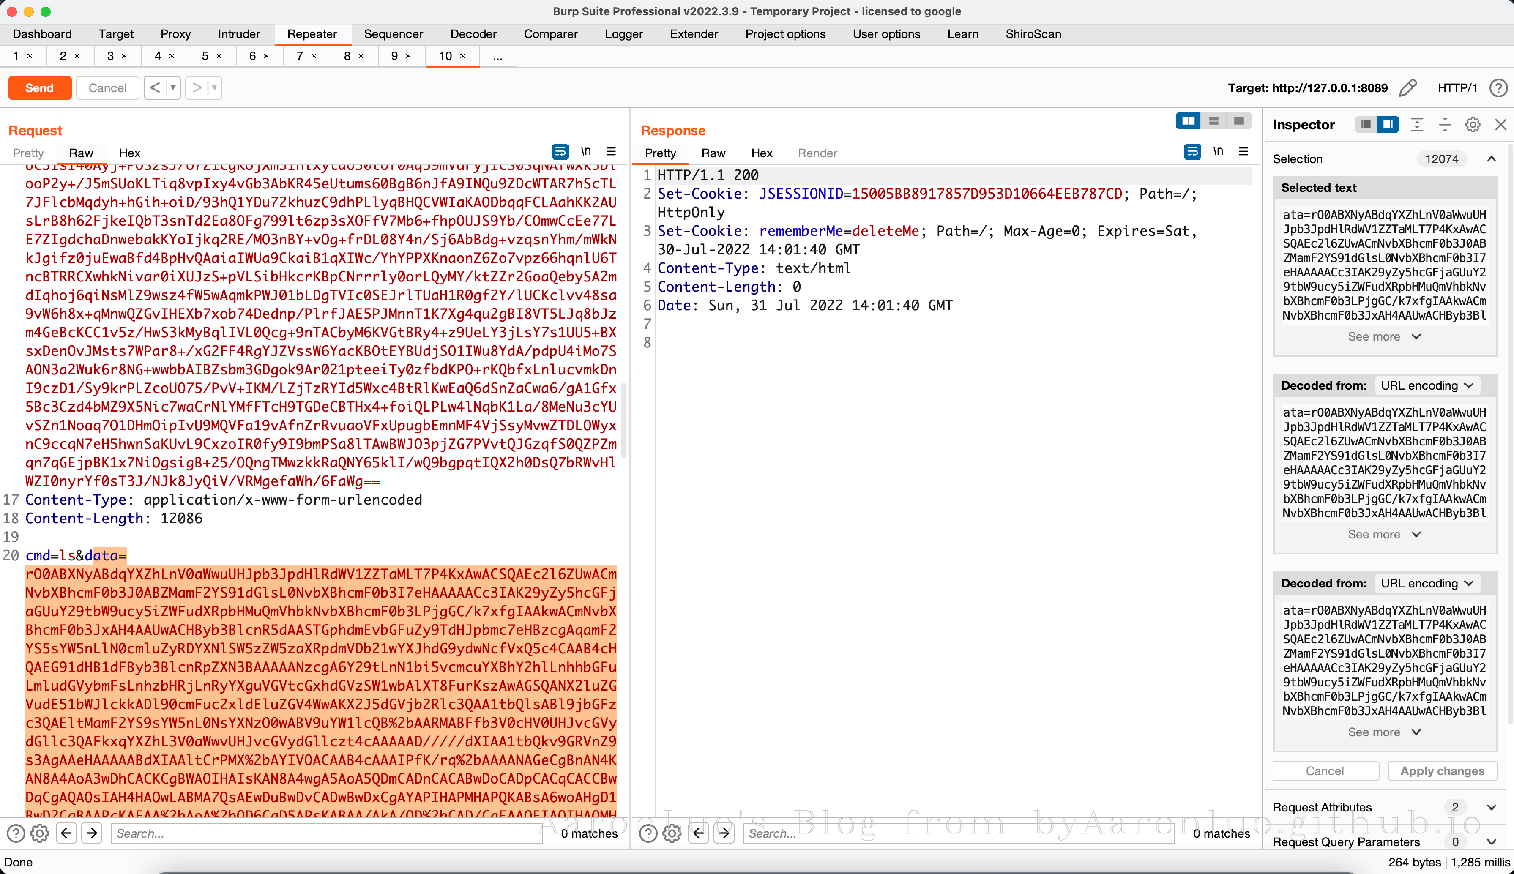Select Request Pretty view tab
This screenshot has width=1514, height=874.
[x=28, y=153]
